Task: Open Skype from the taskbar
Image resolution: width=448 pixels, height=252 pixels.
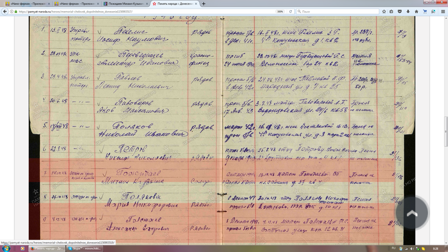Action: coord(84,248)
